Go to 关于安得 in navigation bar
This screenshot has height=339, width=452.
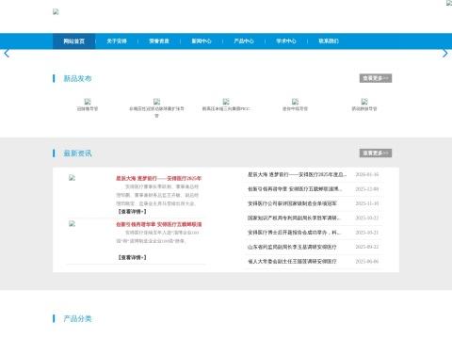point(117,41)
